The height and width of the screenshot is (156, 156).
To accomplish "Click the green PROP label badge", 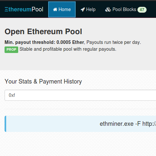I will pos(11,50).
